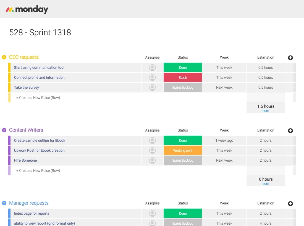Open Done status for Index page for reports
Screen dimensions: 304x226
point(183,213)
